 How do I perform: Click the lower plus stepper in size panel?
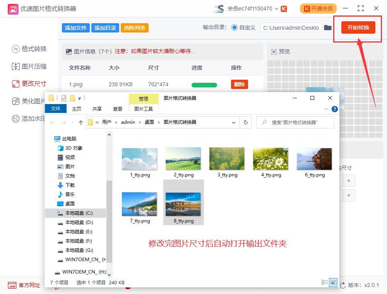pyautogui.click(x=349, y=195)
